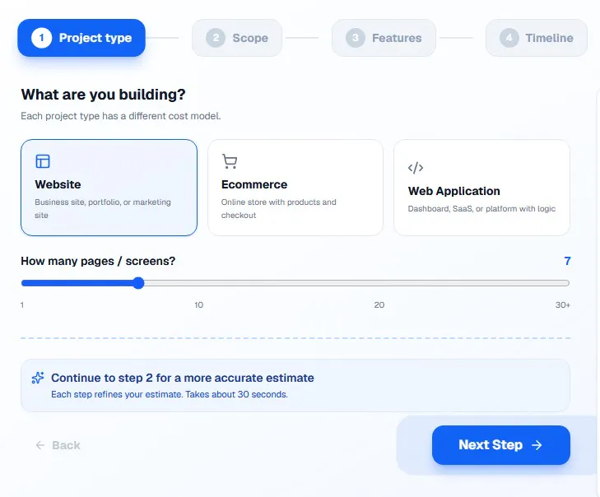Go to the Features step tab
Viewport: 600px width, 497px height.
(384, 38)
